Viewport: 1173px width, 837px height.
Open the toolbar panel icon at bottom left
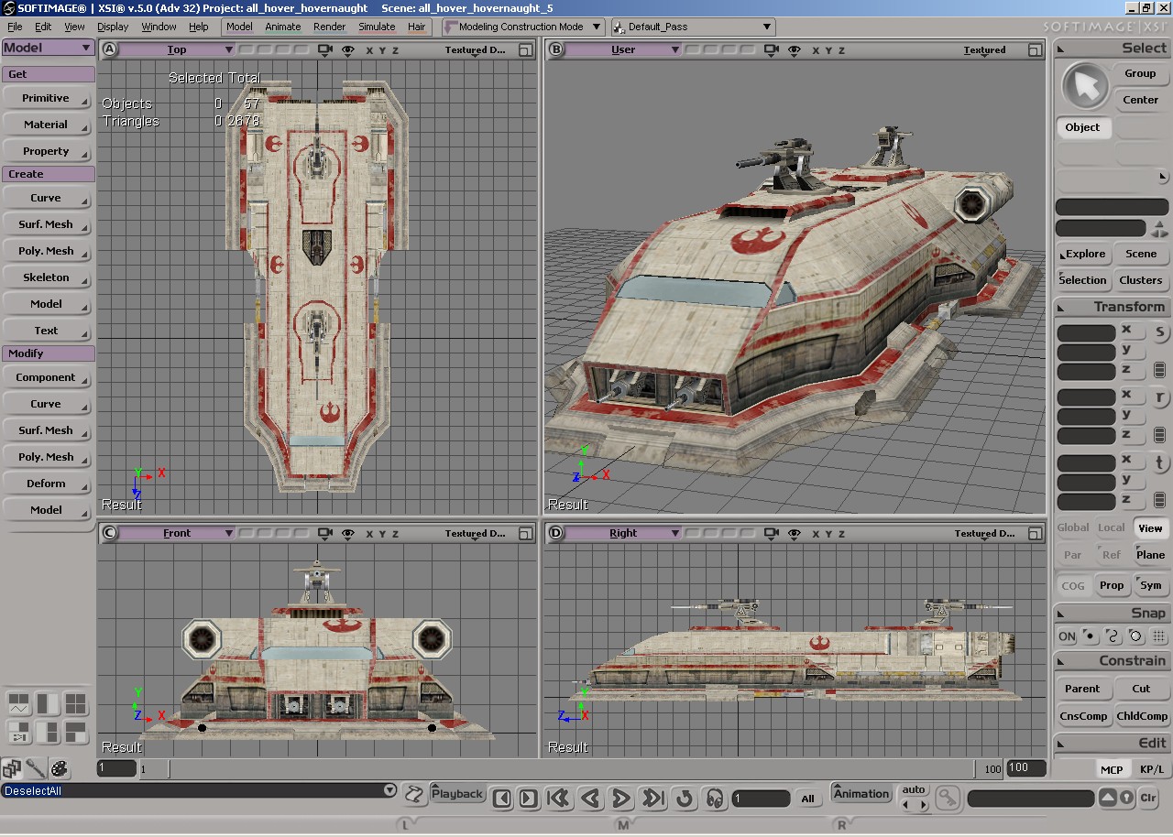pyautogui.click(x=12, y=768)
